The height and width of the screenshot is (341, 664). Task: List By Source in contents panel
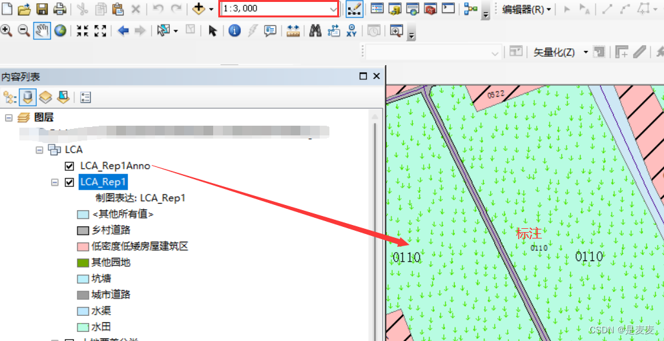click(x=28, y=97)
